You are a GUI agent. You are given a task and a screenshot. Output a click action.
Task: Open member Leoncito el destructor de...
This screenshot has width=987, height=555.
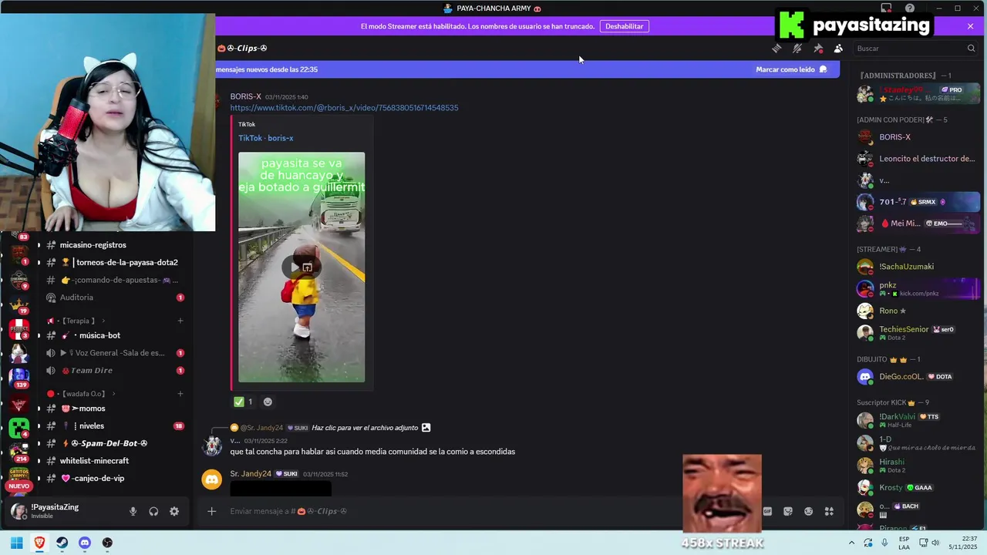click(x=918, y=159)
